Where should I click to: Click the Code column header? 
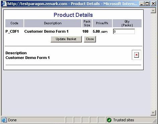click(x=14, y=23)
